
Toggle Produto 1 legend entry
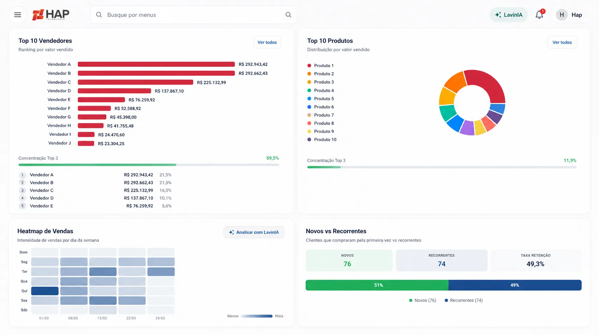click(321, 65)
